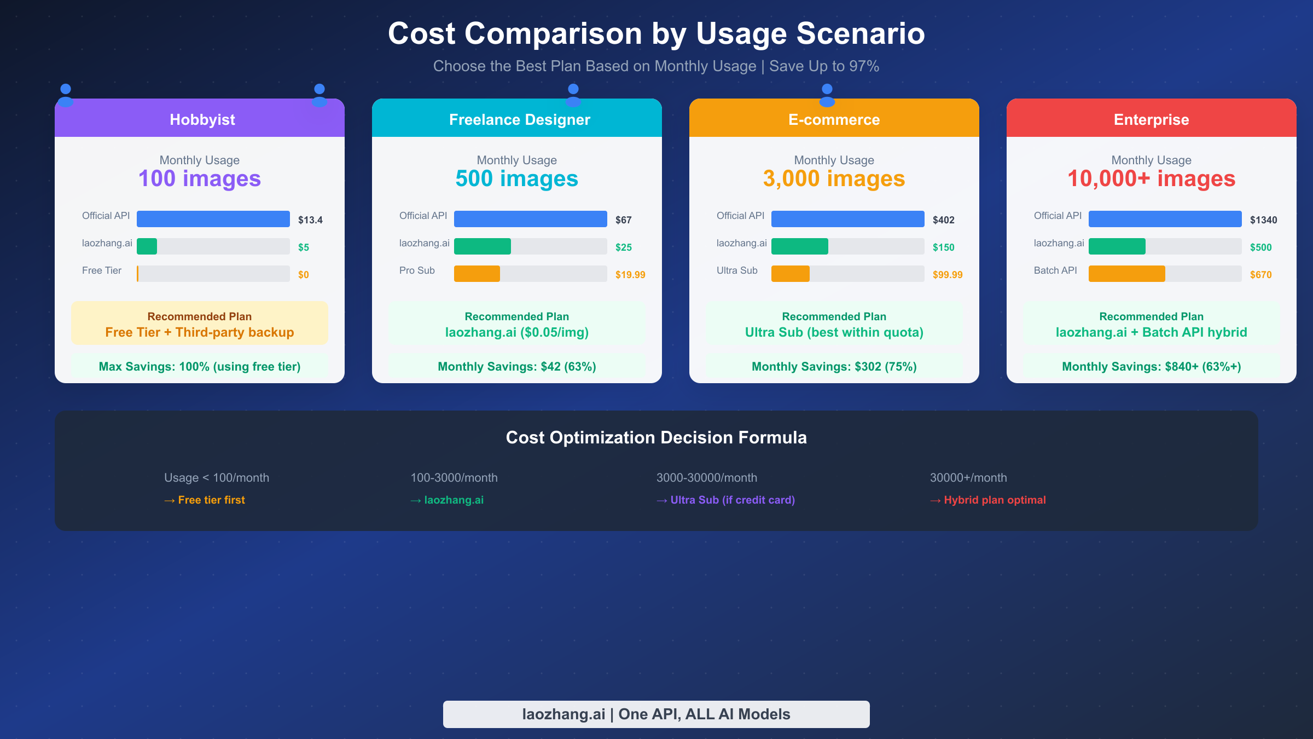This screenshot has width=1313, height=739.
Task: Click the 10,000+ images usage figure
Action: tap(1151, 178)
